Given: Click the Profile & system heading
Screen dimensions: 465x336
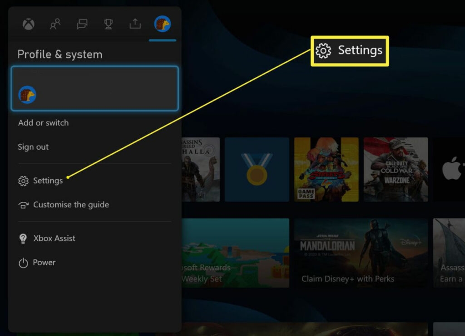Looking at the screenshot, I should coord(60,54).
